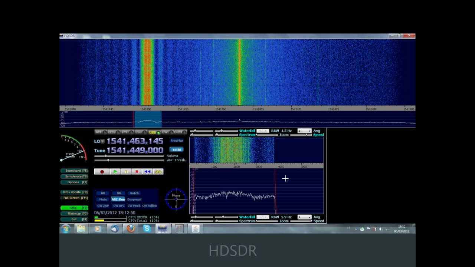Select AM demodulation mode
The height and width of the screenshot is (267, 475).
pos(100,132)
